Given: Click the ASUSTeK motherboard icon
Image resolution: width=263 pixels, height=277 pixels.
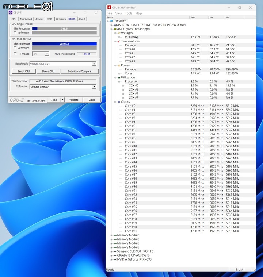Looking at the screenshot, I should point(115,25).
